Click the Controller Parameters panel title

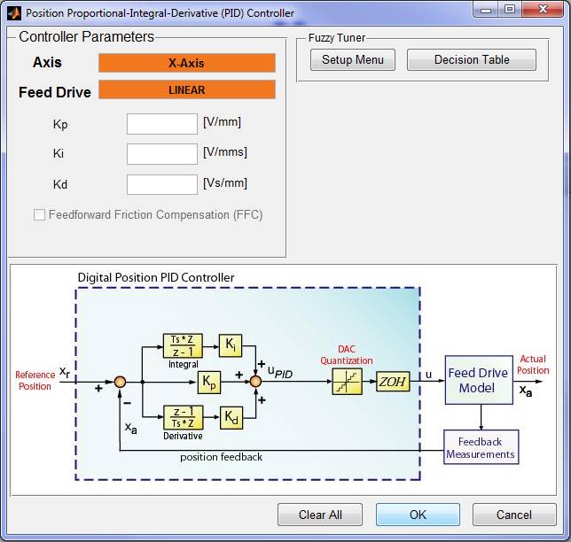coord(86,36)
